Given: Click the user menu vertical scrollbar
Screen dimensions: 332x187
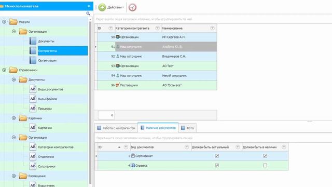Looking at the screenshot, I should [90, 103].
